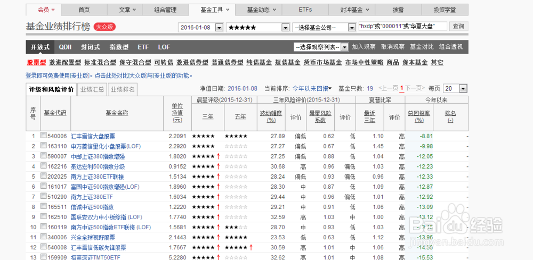Sort by 基金名称 column header
This screenshot has width=533, height=260.
[x=117, y=113]
